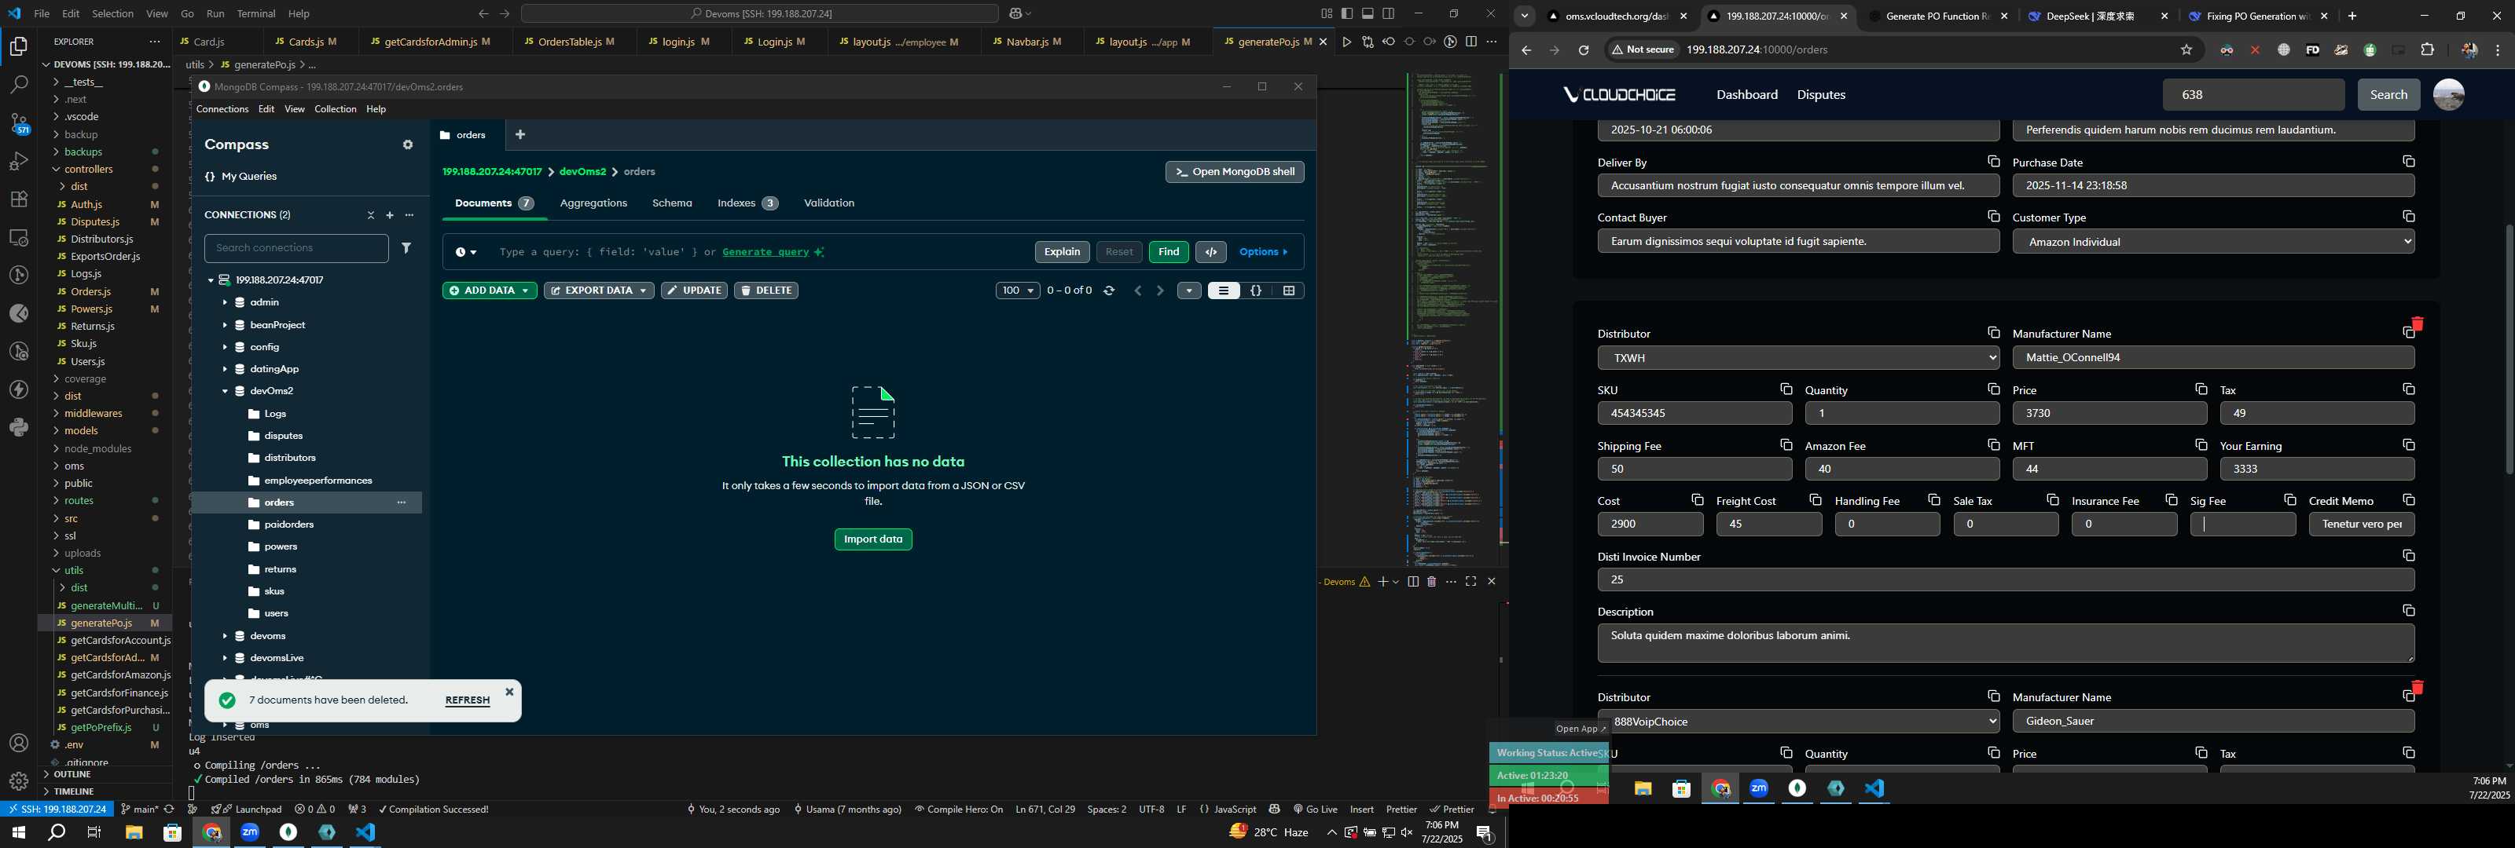The image size is (2515, 848).
Task: Dismiss the documents deleted notification
Action: 509,692
